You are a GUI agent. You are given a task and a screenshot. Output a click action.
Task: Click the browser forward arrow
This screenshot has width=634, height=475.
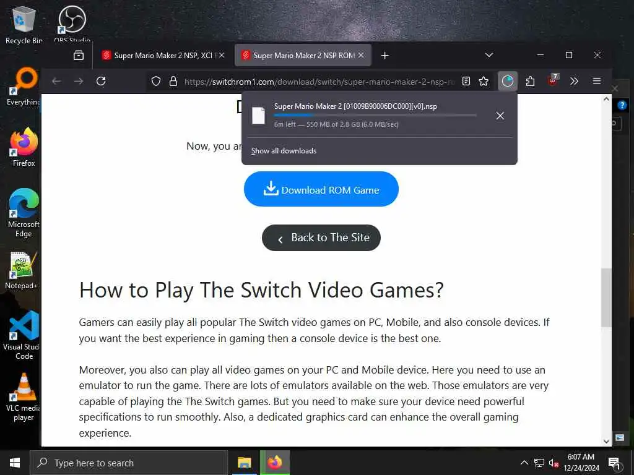tap(79, 81)
